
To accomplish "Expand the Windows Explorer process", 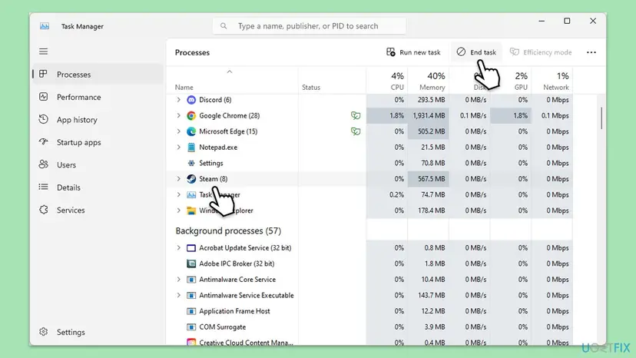I will point(178,210).
